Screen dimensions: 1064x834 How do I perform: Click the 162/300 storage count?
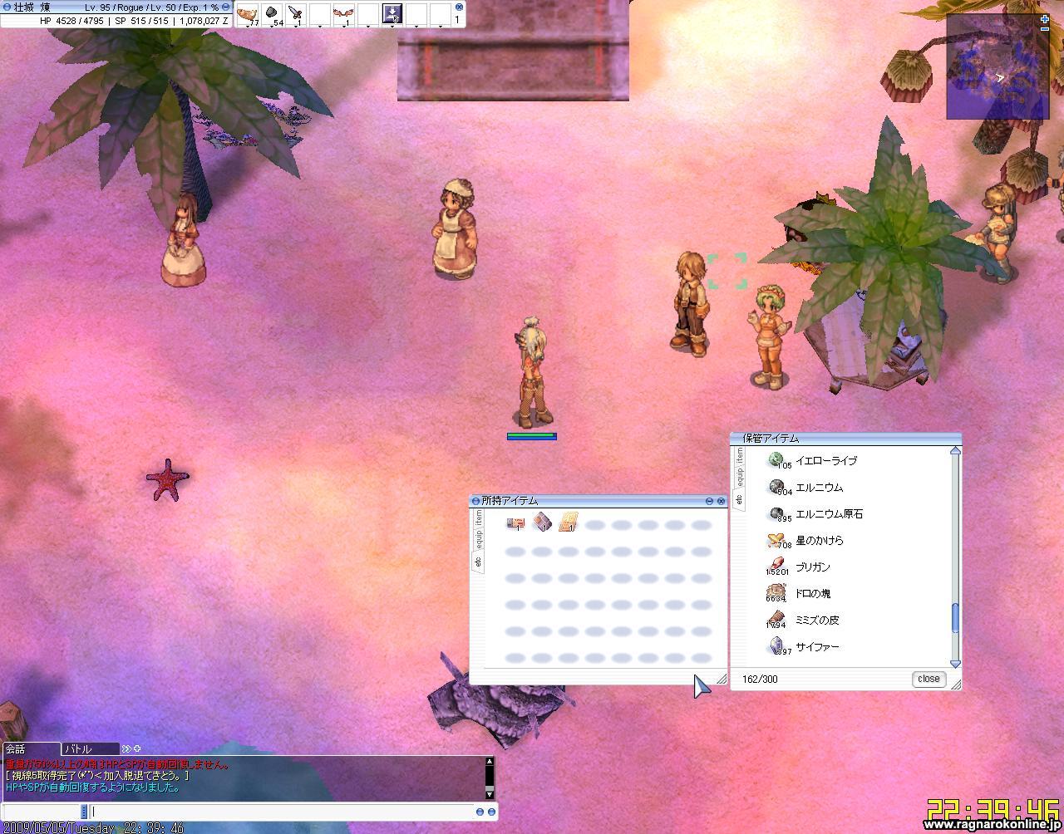(x=760, y=679)
